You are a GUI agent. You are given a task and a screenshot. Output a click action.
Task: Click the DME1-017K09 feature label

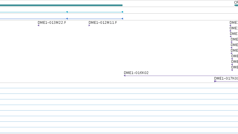tap(226, 78)
